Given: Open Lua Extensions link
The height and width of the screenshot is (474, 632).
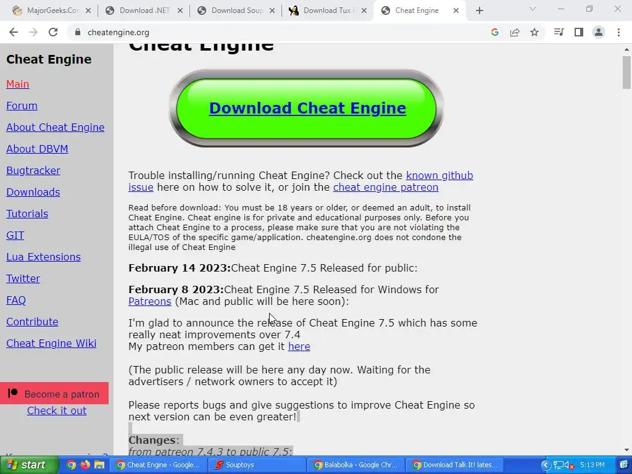Looking at the screenshot, I should pyautogui.click(x=44, y=257).
